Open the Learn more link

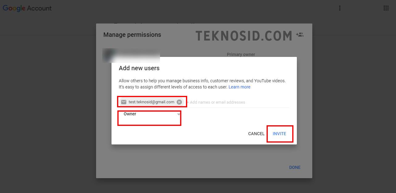coord(239,87)
